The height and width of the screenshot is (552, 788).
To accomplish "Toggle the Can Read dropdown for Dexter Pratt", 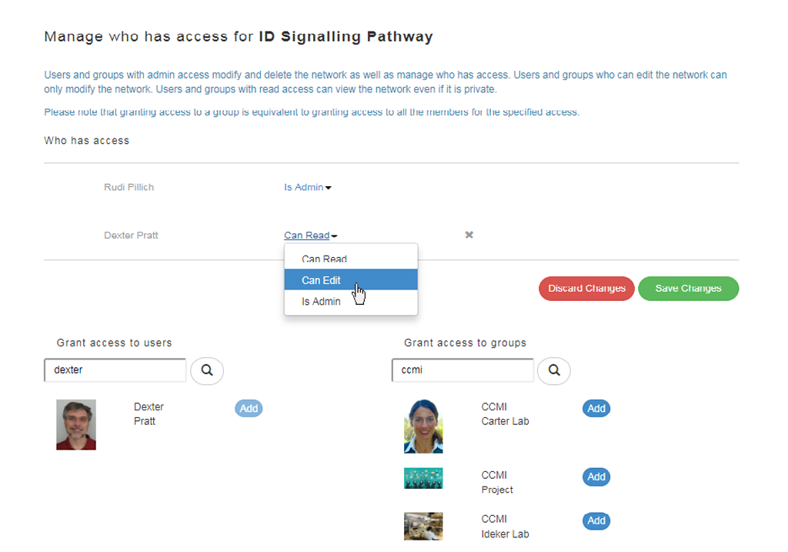I will point(310,236).
